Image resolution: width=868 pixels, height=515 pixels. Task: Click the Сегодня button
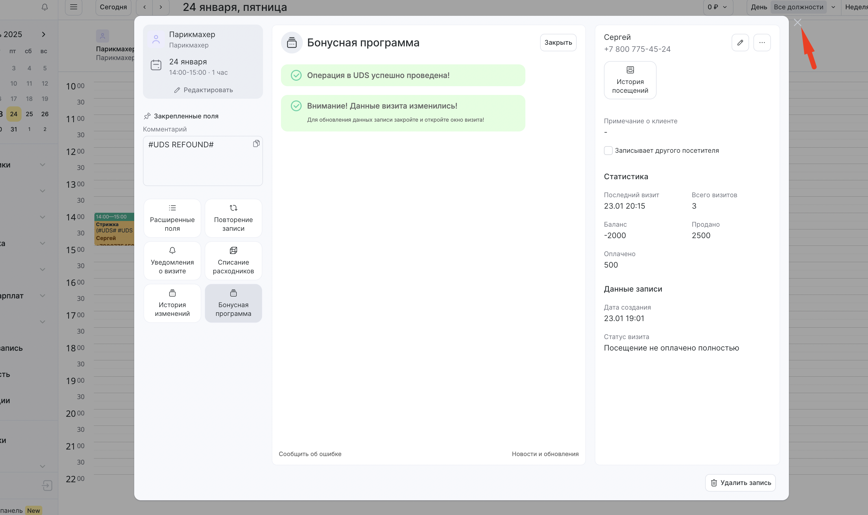coord(113,7)
